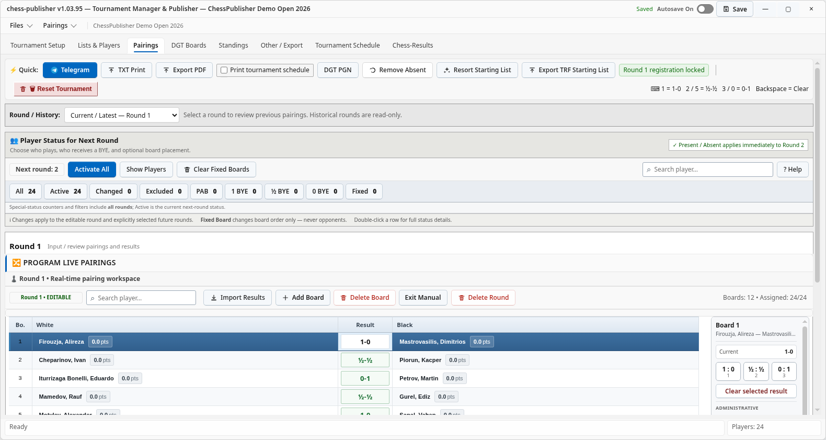826x440 pixels.
Task: Click the Delete Board trash button
Action: pyautogui.click(x=364, y=298)
